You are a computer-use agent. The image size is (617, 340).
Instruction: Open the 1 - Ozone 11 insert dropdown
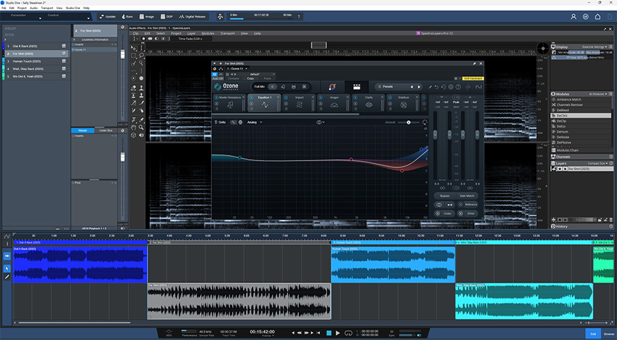click(237, 69)
